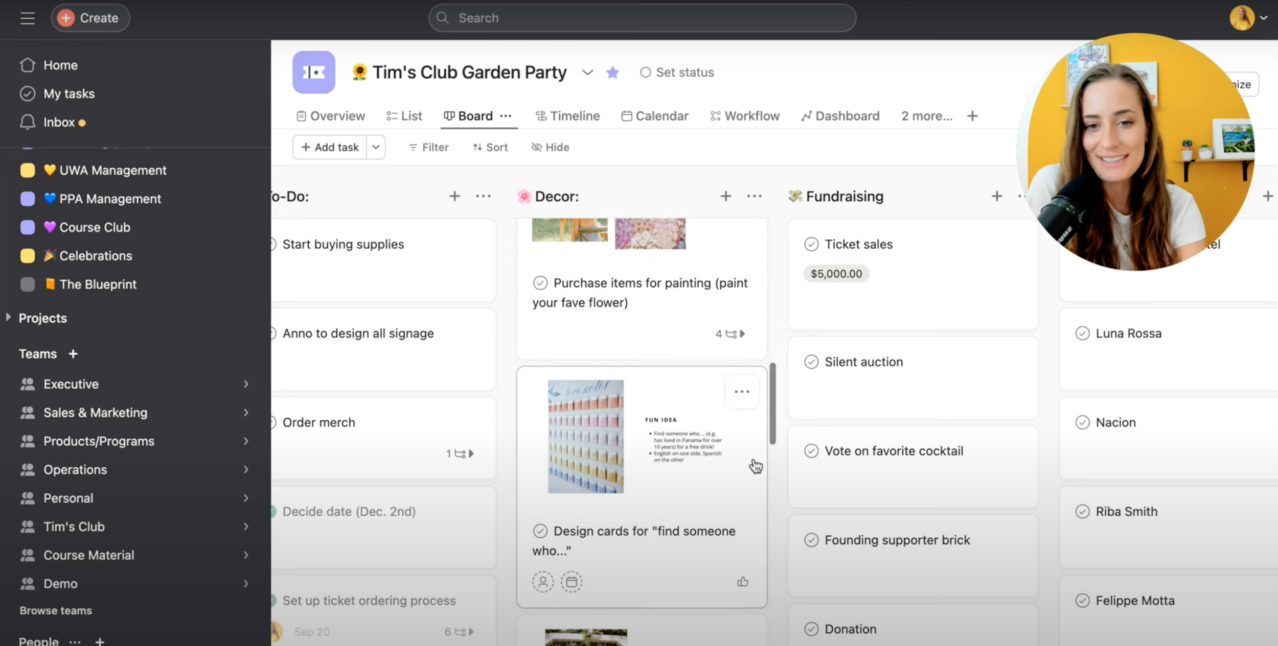Expand the Projects section in sidebar
The image size is (1278, 646).
[9, 318]
